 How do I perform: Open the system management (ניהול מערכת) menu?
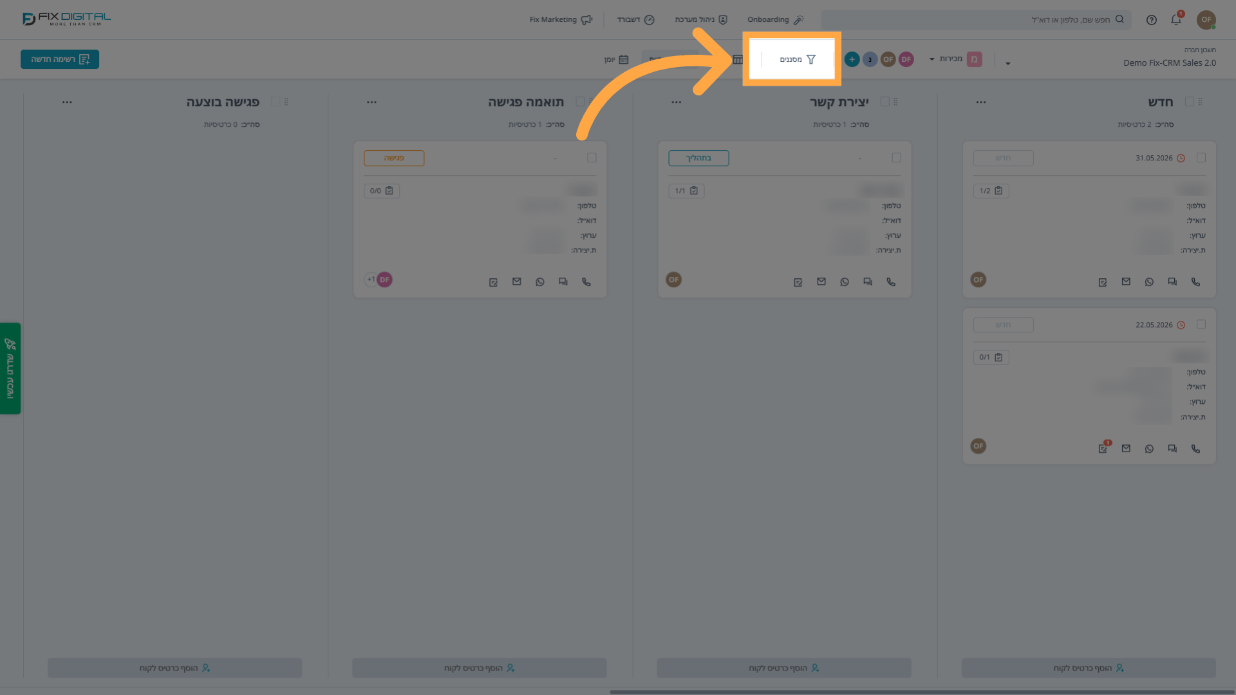(x=701, y=19)
